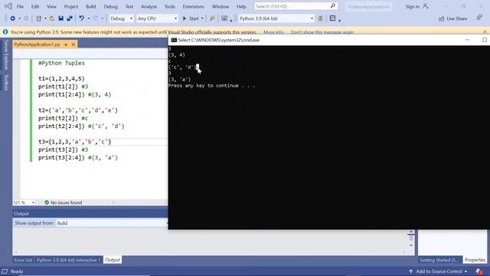This screenshot has height=276, width=490.
Task: Click the Redo arrow icon
Action: click(96, 18)
